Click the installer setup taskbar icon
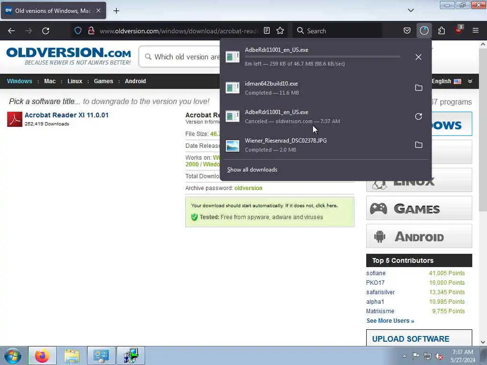 pyautogui.click(x=131, y=356)
